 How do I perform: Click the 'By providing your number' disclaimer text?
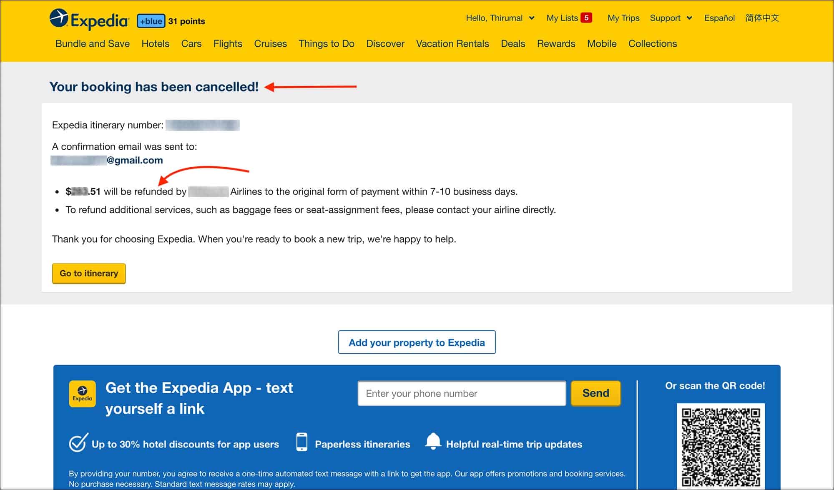(x=347, y=479)
